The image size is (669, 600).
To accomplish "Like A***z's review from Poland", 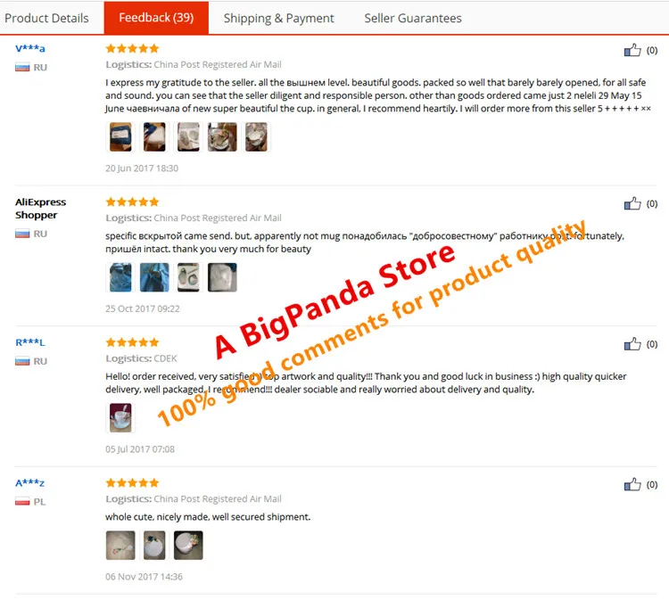I will 632,484.
